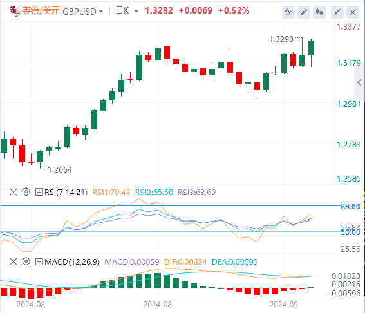
Task: Click the GBP/USD flag icon
Action: pyautogui.click(x=15, y=11)
